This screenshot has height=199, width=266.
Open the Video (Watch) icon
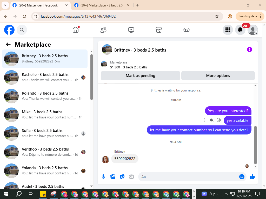point(131,30)
